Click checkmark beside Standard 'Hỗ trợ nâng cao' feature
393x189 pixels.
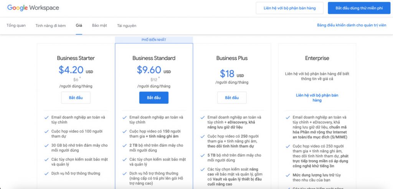(124, 173)
